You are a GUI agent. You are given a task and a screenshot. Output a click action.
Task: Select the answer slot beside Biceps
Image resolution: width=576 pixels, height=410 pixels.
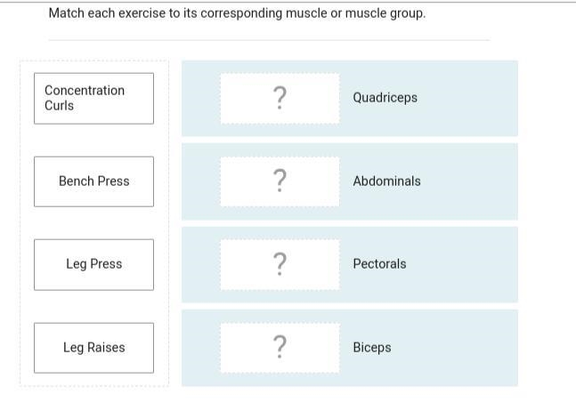tap(280, 348)
